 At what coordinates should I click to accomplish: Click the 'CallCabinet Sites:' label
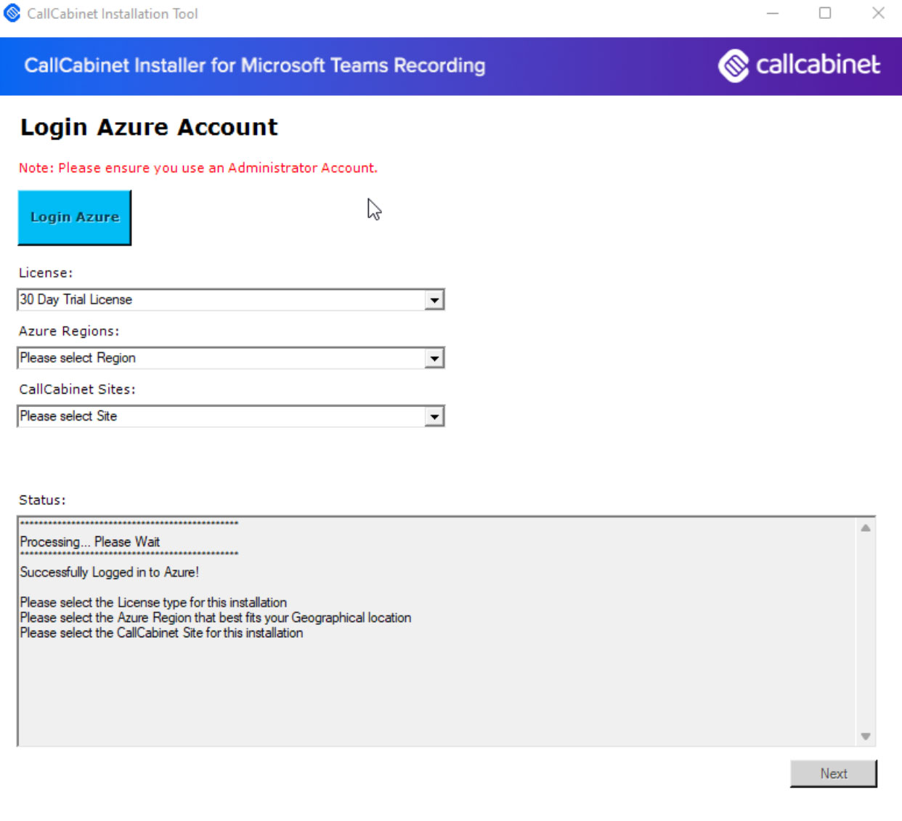[x=77, y=389]
